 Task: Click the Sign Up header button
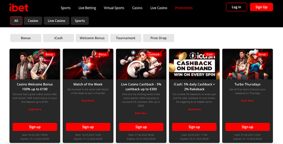(261, 7)
